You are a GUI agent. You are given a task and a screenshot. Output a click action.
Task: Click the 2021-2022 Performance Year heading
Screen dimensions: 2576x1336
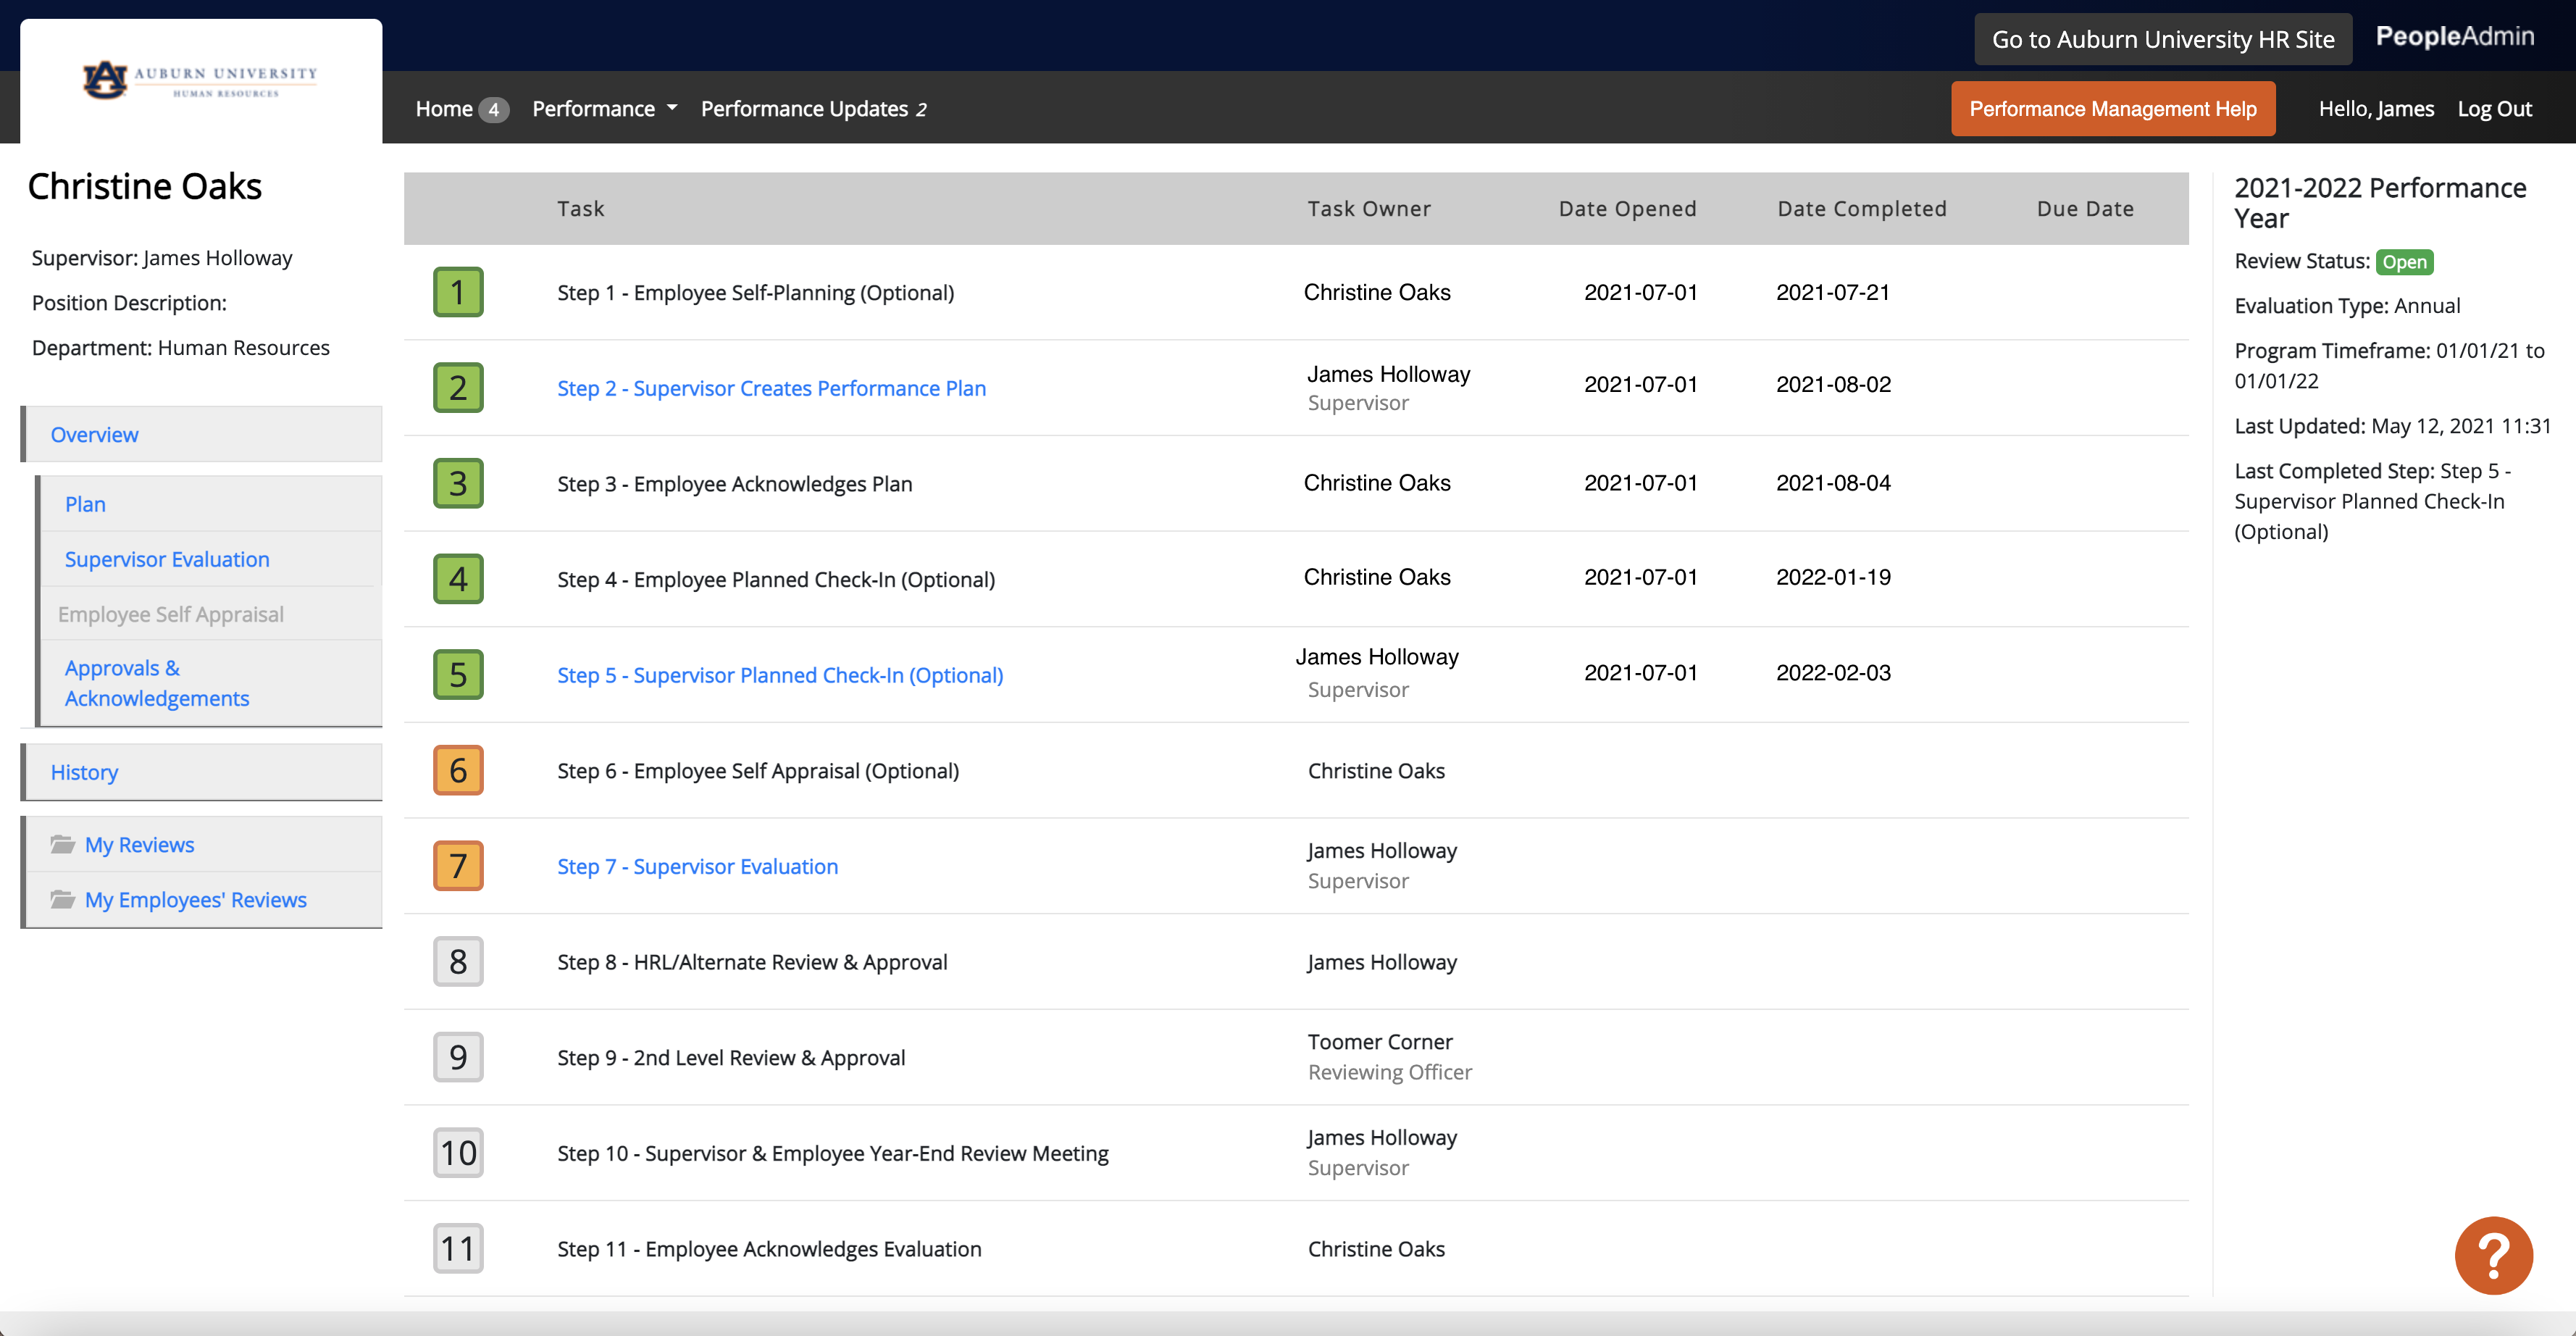tap(2380, 203)
